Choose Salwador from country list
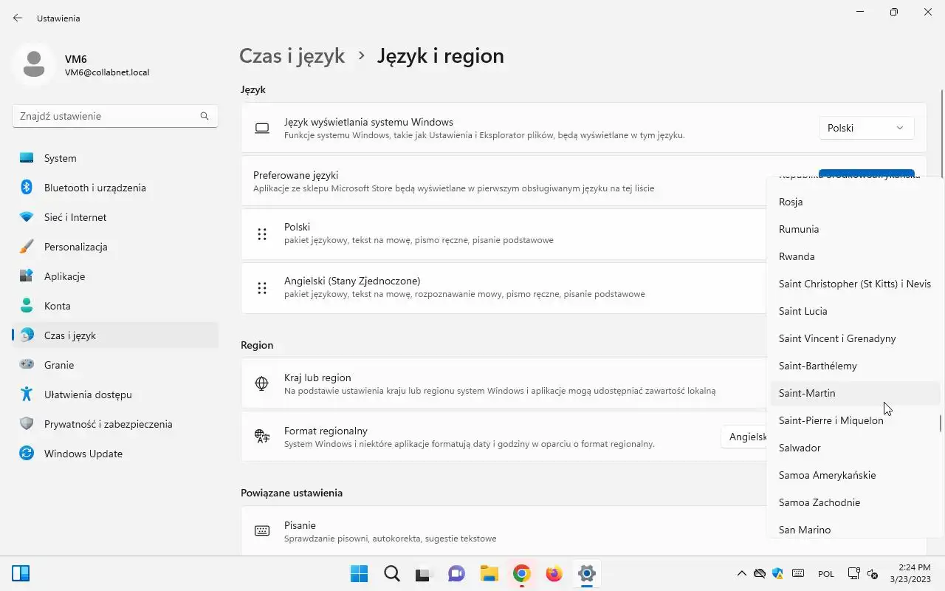This screenshot has width=945, height=591. click(855, 448)
